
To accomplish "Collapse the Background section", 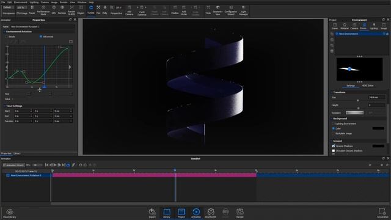I will pyautogui.click(x=332, y=119).
